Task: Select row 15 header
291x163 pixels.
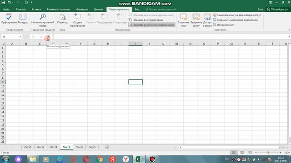Action: click(3, 108)
